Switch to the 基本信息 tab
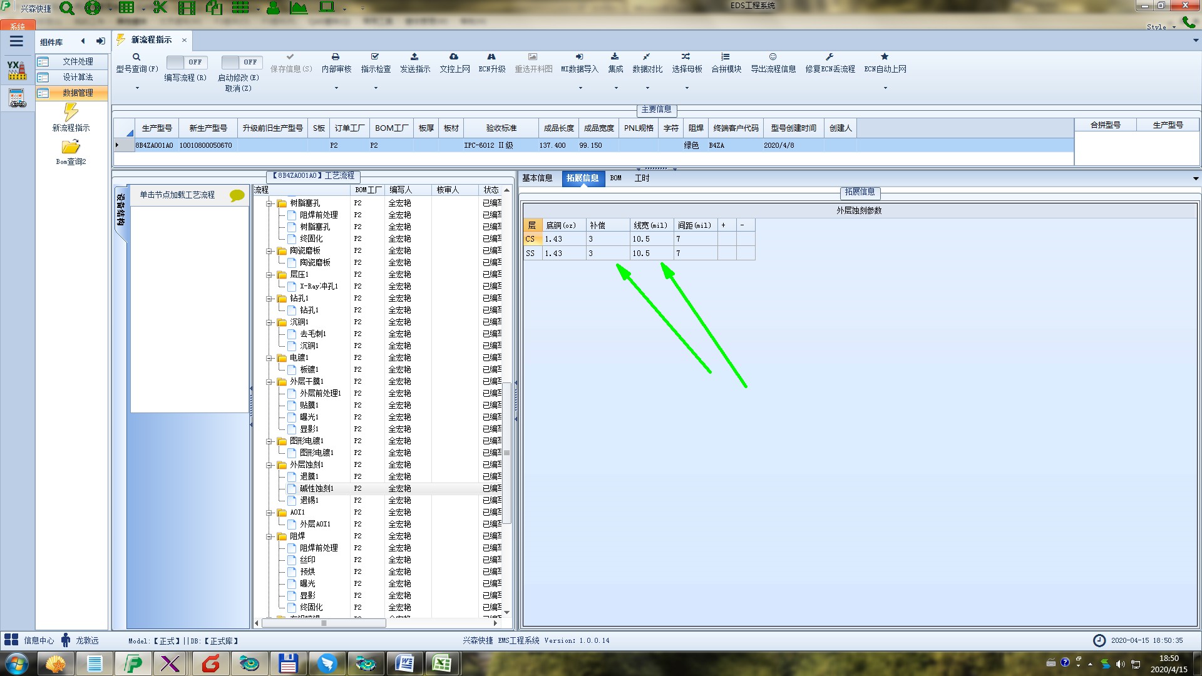The image size is (1202, 676). [537, 178]
